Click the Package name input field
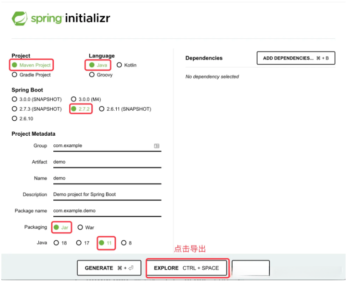Viewport: 346px width, 281px height. coord(107,211)
